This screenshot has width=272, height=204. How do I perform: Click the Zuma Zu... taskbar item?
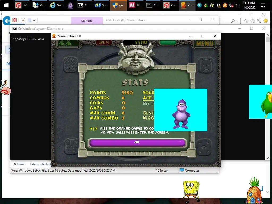click(187, 5)
